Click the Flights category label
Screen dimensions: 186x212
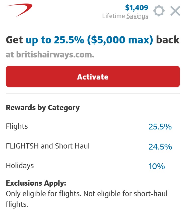(x=17, y=126)
